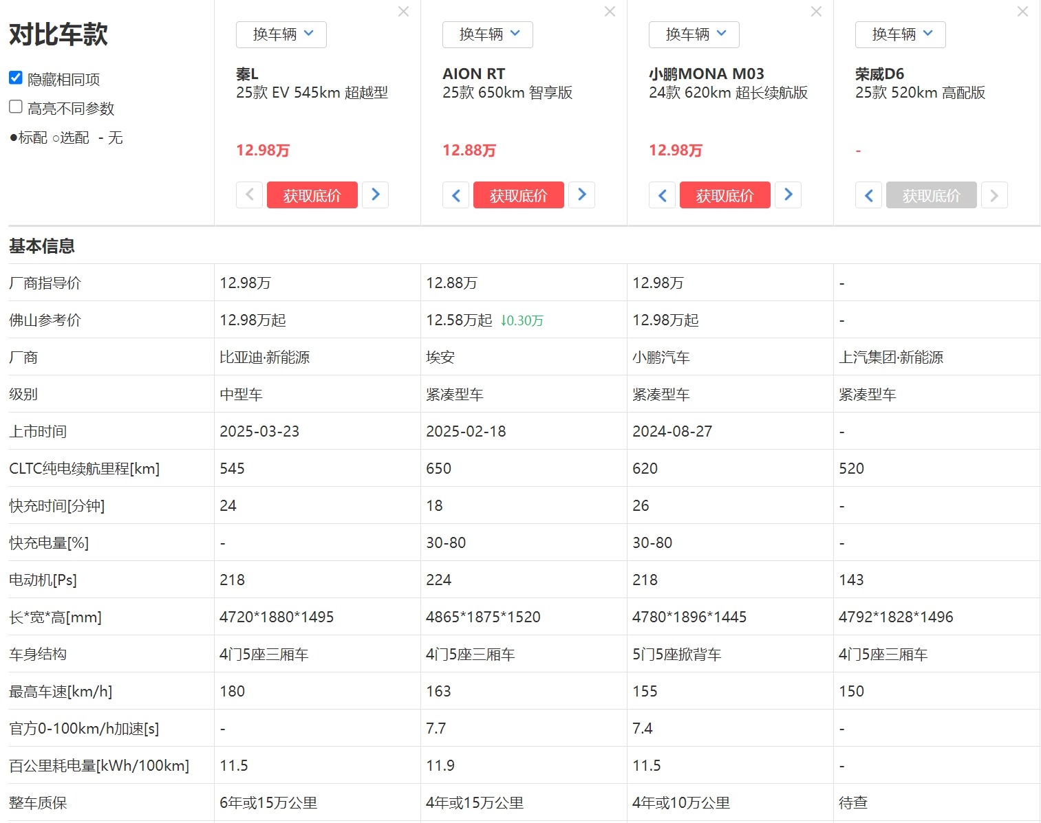
Task: Click the 12.88万 header price of AION RT
Action: click(x=469, y=150)
